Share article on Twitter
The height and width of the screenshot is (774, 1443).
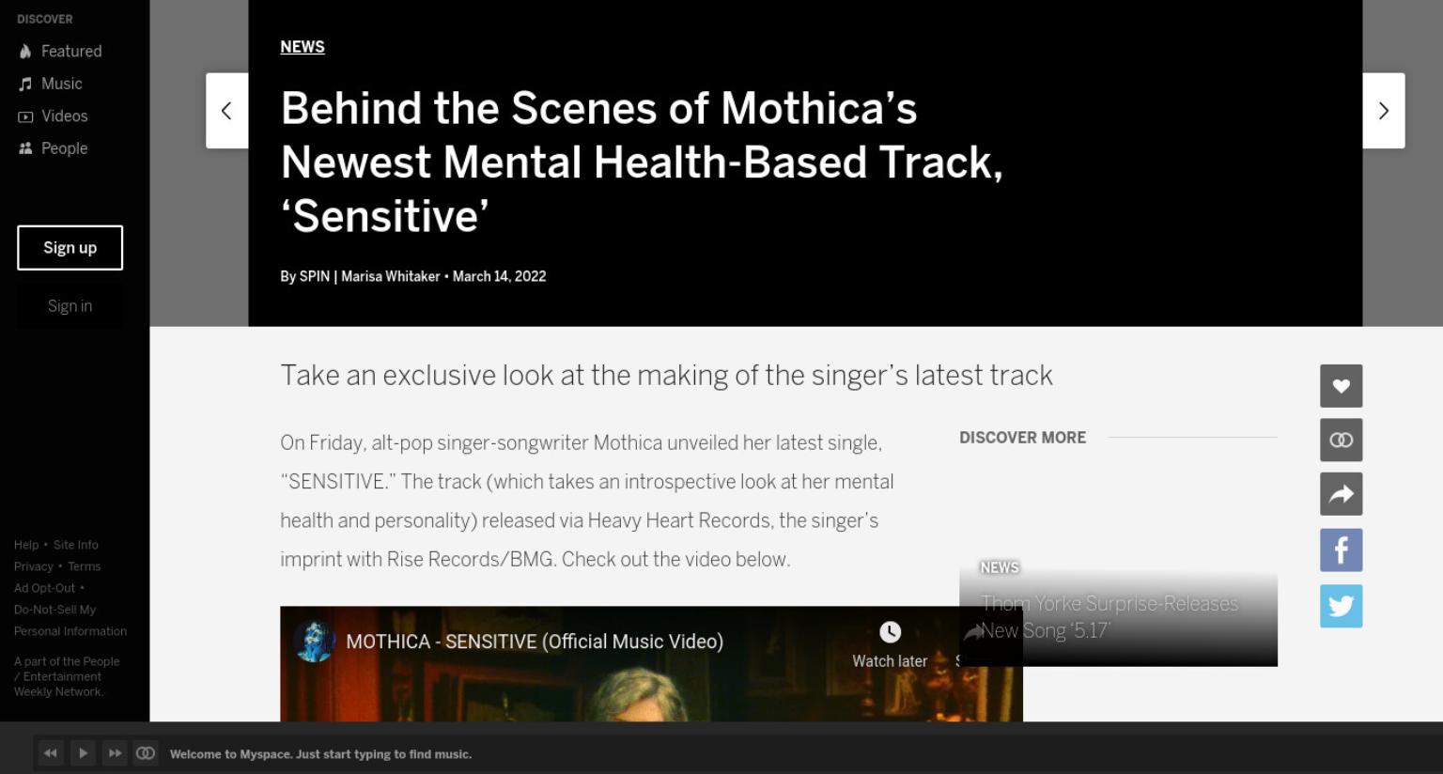pos(1341,606)
